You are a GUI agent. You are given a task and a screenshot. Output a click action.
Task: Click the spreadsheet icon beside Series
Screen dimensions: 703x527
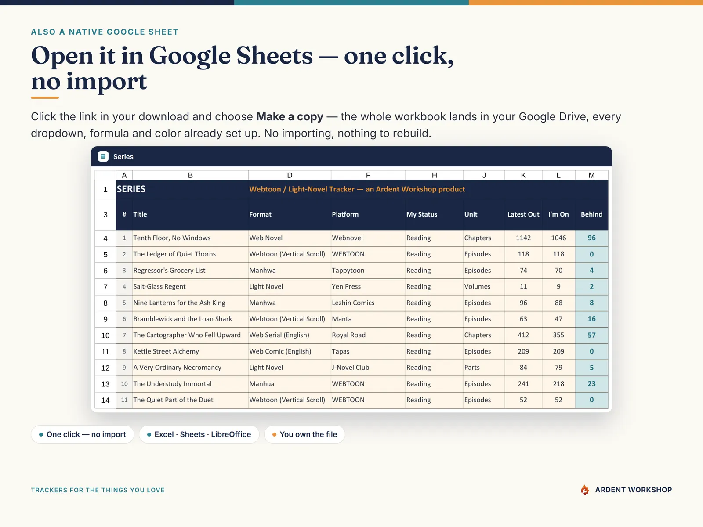(x=103, y=156)
